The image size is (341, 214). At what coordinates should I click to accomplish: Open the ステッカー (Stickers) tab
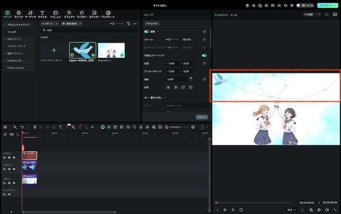pyautogui.click(x=95, y=13)
